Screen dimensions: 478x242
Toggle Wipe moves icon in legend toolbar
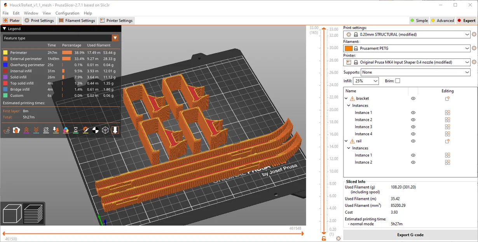(x=16, y=130)
